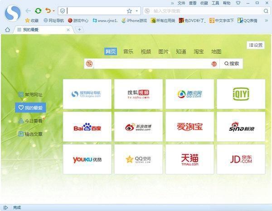Select the 我的最爱 tab
Screen dimensions: 272x211
click(x=44, y=30)
